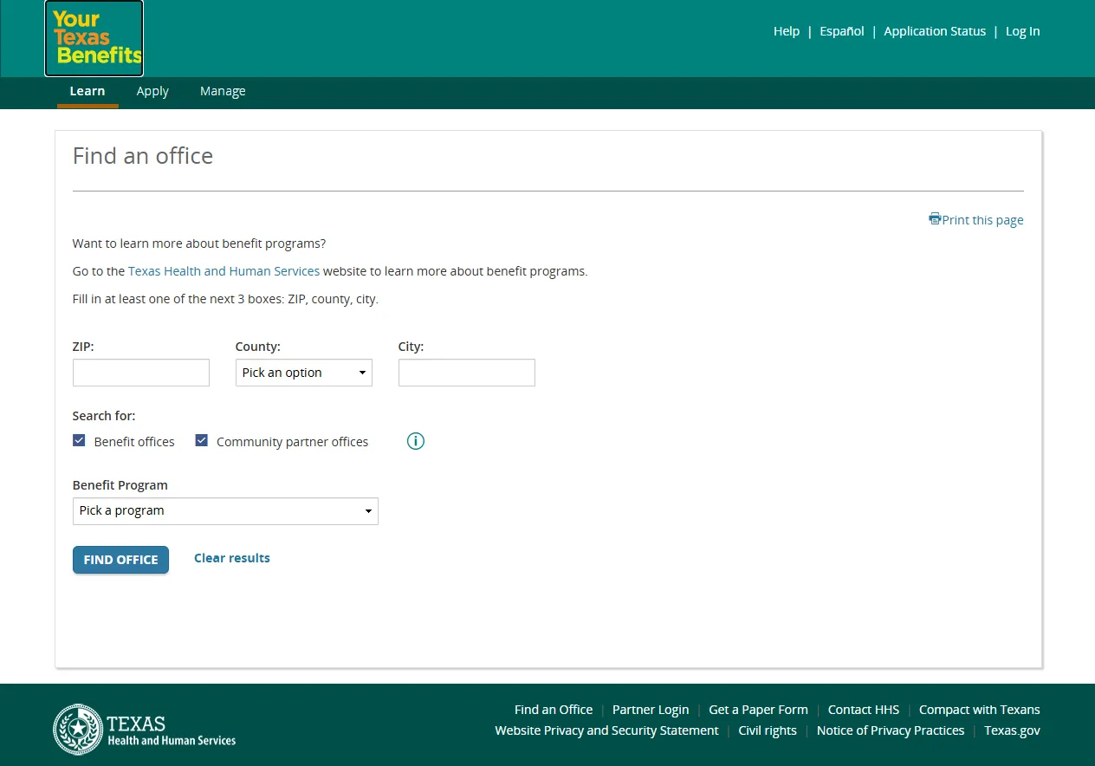
Task: Open Partner Login footer link
Action: (651, 710)
